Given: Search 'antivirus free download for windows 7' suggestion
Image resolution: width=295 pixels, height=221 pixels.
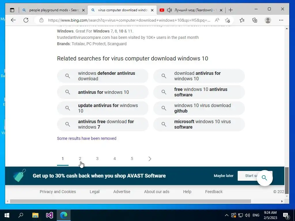Looking at the screenshot, I should pos(103,124).
